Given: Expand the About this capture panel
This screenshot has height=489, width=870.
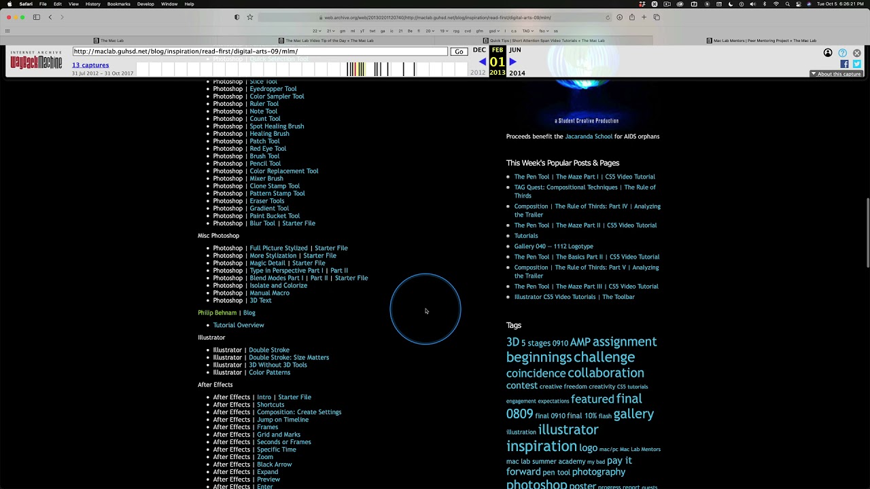Looking at the screenshot, I should tap(835, 73).
